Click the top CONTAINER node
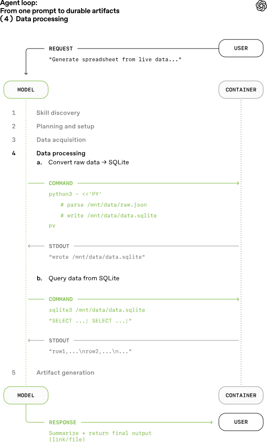The image size is (267, 445). (x=241, y=90)
